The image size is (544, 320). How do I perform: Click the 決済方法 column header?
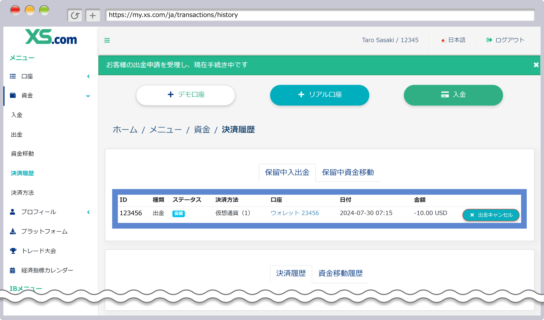coord(227,200)
